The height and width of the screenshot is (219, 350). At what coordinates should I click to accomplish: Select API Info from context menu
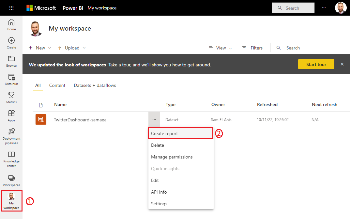(x=181, y=192)
